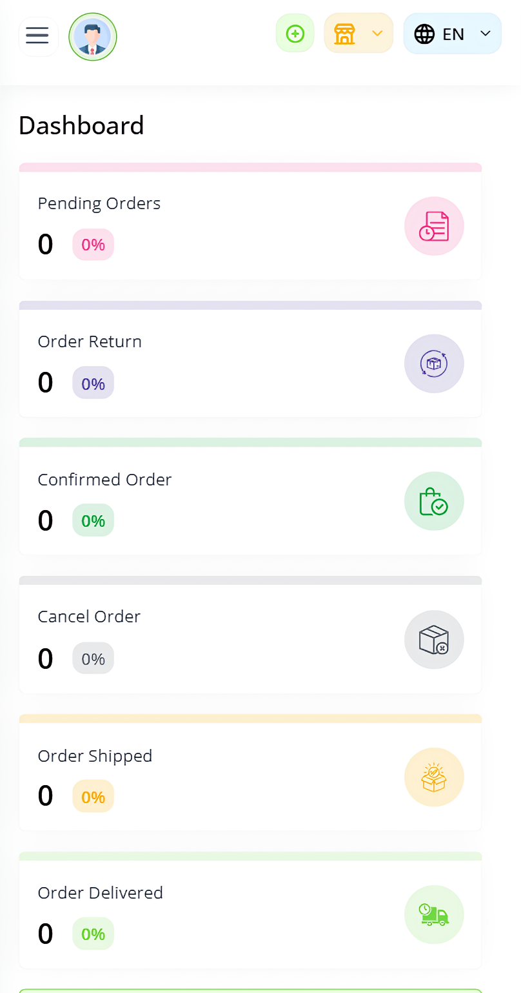The height and width of the screenshot is (993, 521).
Task: Click the pink 0% Pending Orders badge
Action: (x=93, y=245)
